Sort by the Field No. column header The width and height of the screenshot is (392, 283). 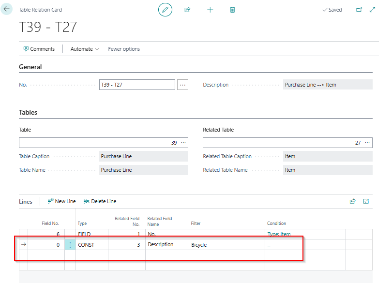[x=50, y=223]
